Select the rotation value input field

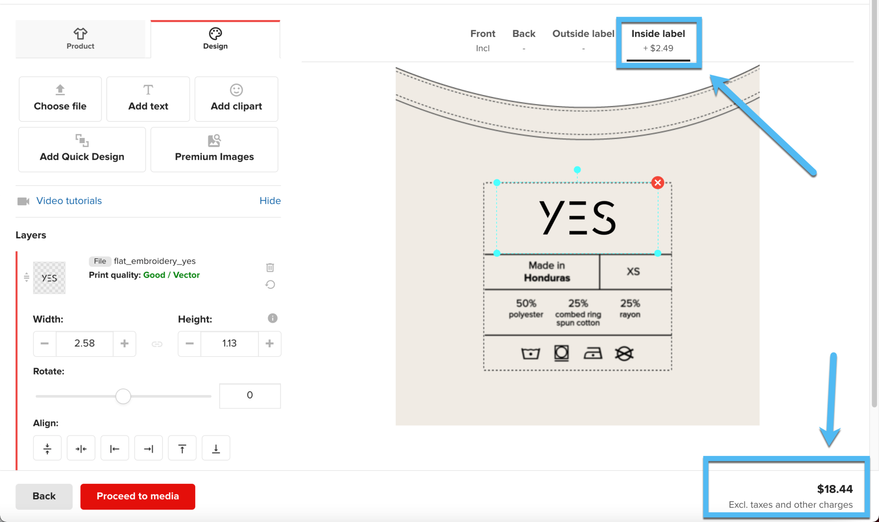click(249, 395)
